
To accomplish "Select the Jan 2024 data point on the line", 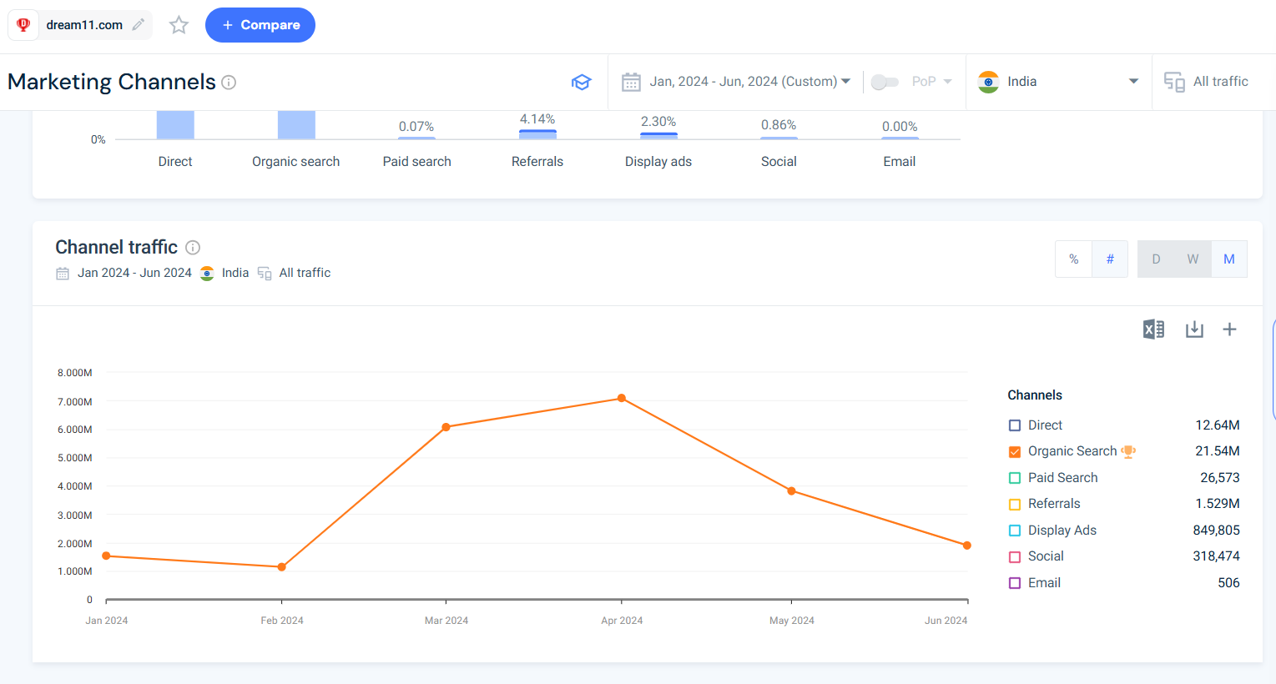I will click(x=106, y=556).
